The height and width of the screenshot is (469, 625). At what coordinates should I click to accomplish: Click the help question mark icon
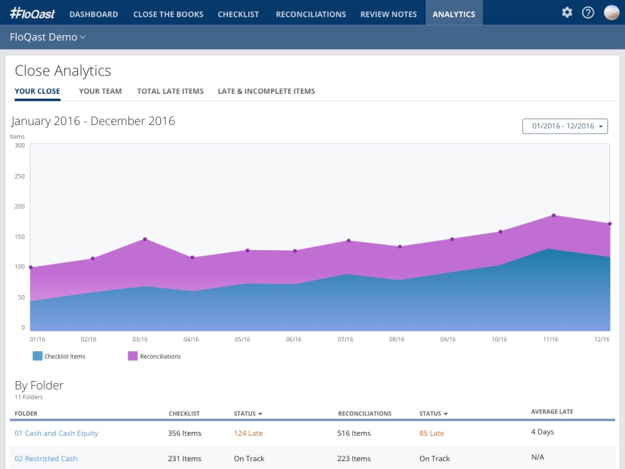588,12
